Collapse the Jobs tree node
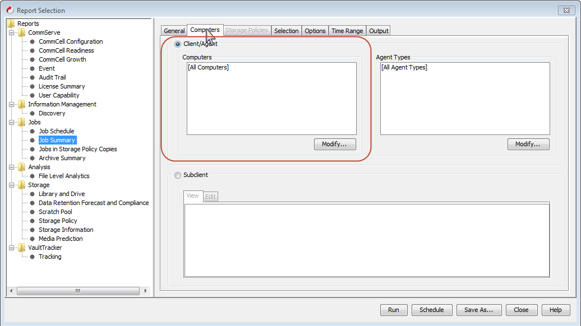 [12, 122]
